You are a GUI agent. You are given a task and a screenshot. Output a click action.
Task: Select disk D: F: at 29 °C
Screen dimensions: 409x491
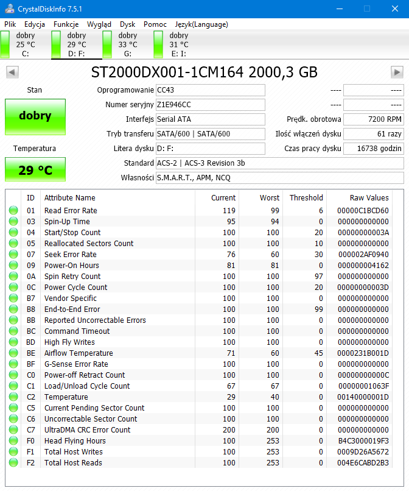(x=77, y=44)
